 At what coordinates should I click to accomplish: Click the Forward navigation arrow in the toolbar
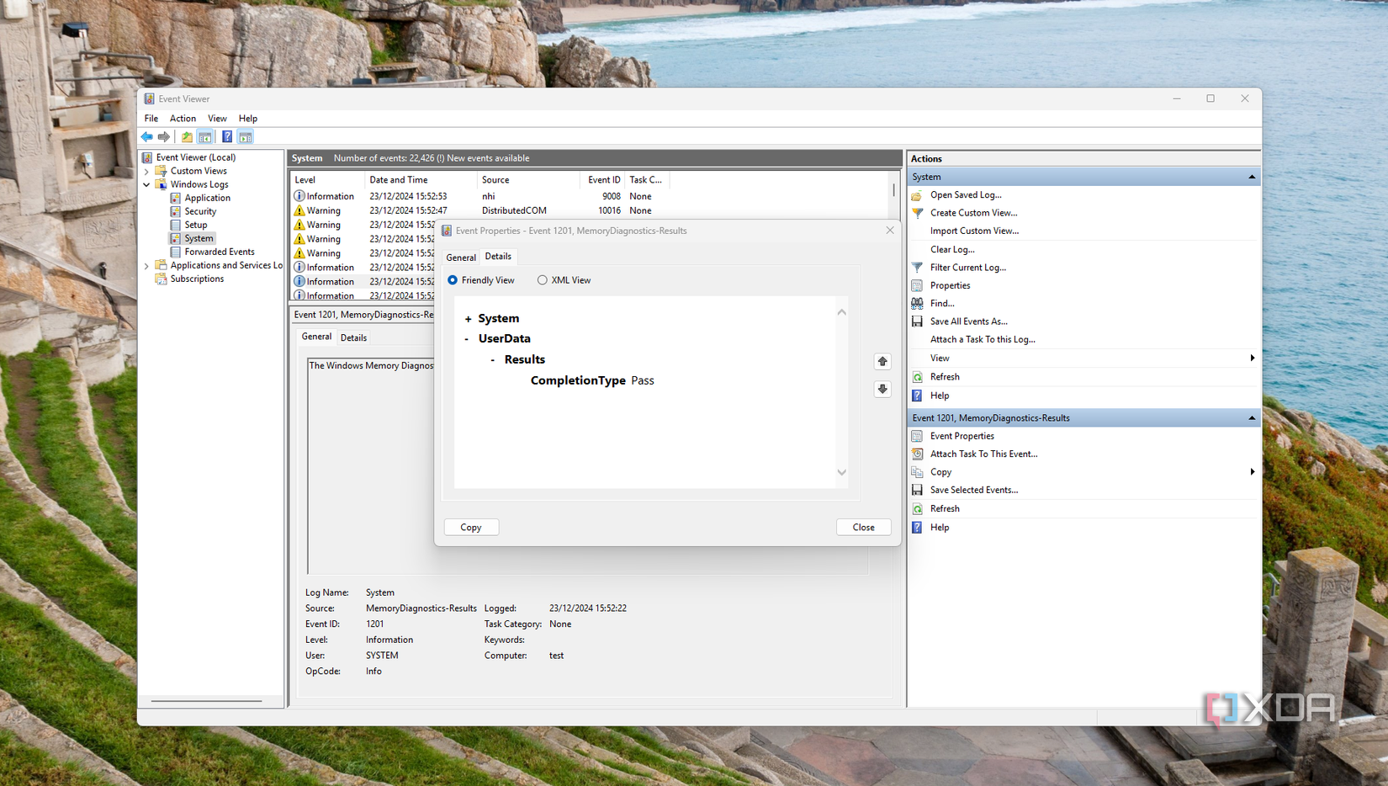pyautogui.click(x=165, y=136)
